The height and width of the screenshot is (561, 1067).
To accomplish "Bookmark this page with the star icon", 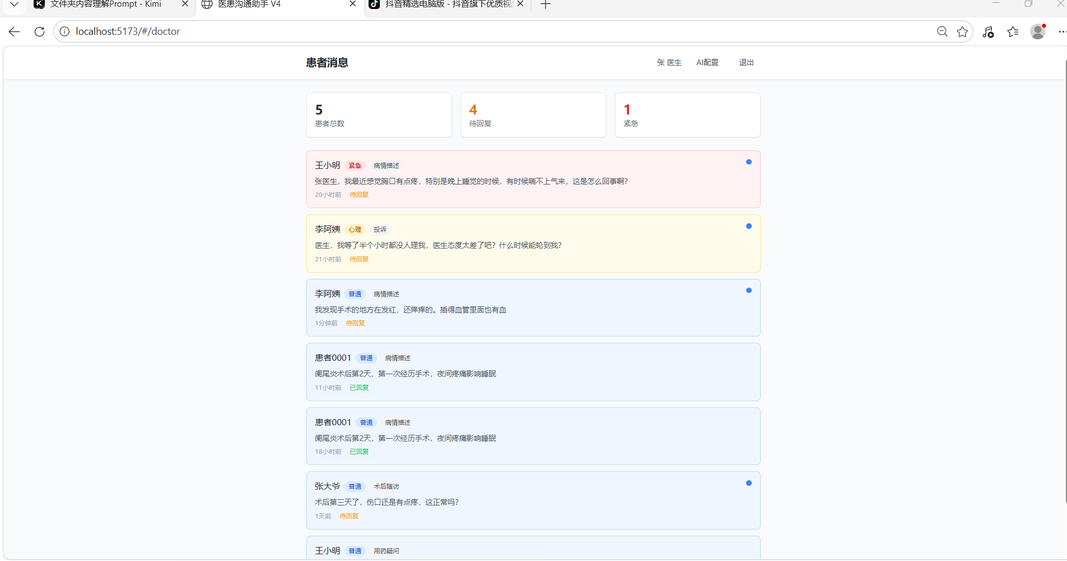I will pos(963,31).
